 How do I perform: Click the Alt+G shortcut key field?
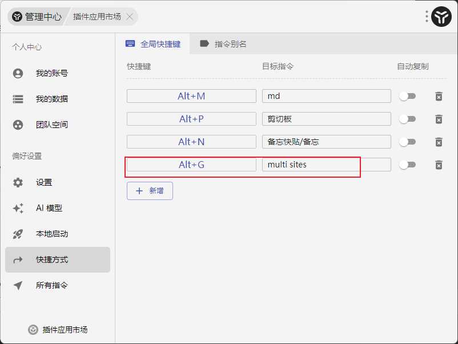tap(191, 165)
